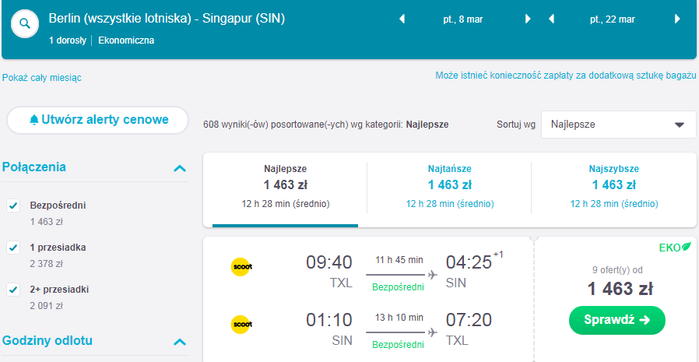Image resolution: width=699 pixels, height=362 pixels.
Task: Go to previous departure date arrow
Action: [x=402, y=19]
